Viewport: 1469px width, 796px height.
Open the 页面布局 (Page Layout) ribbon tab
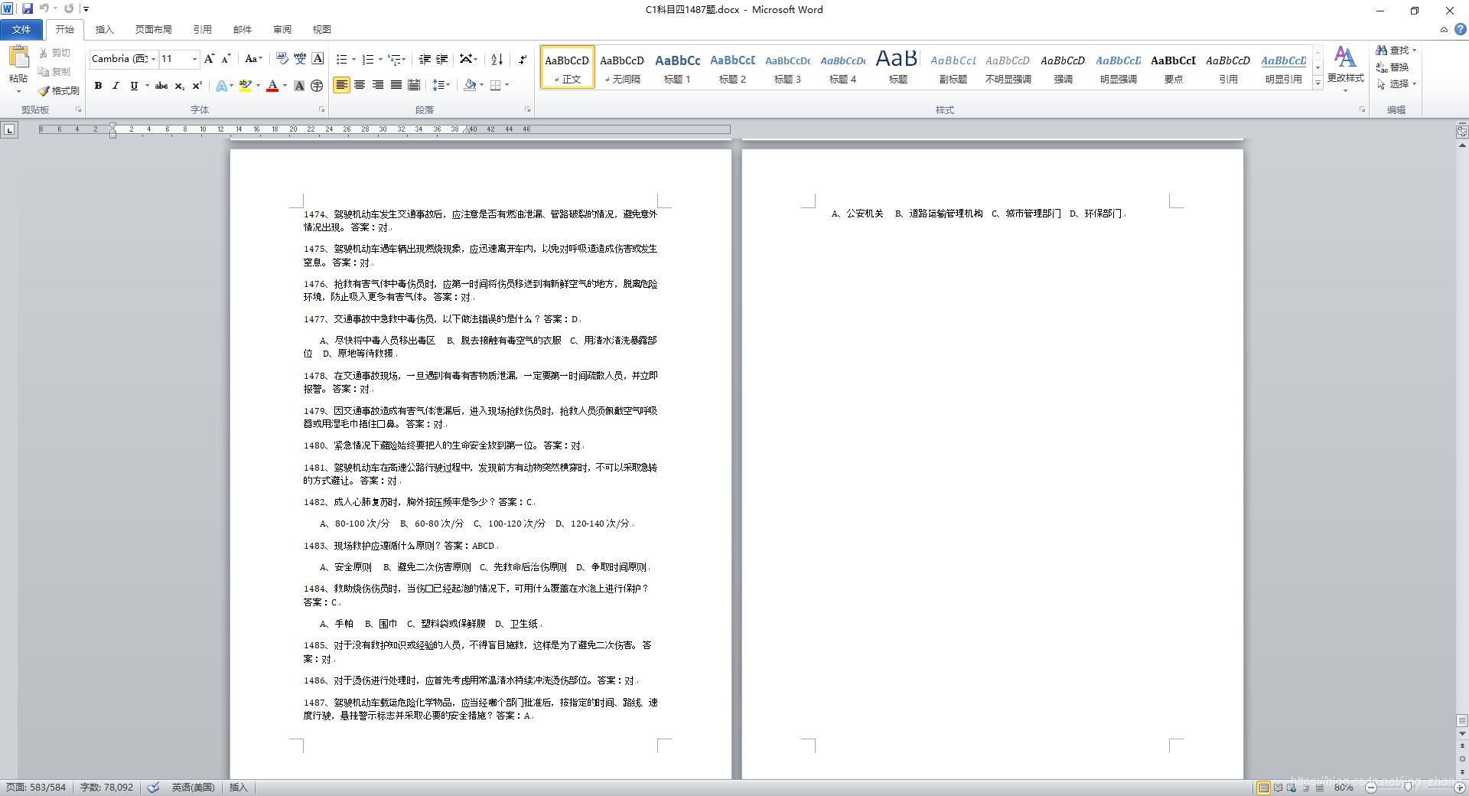coord(153,29)
